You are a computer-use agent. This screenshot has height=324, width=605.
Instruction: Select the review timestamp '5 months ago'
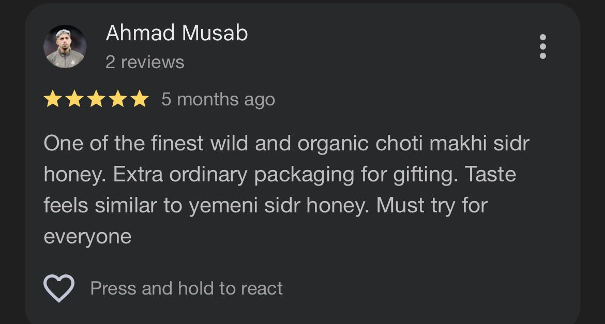coord(218,99)
